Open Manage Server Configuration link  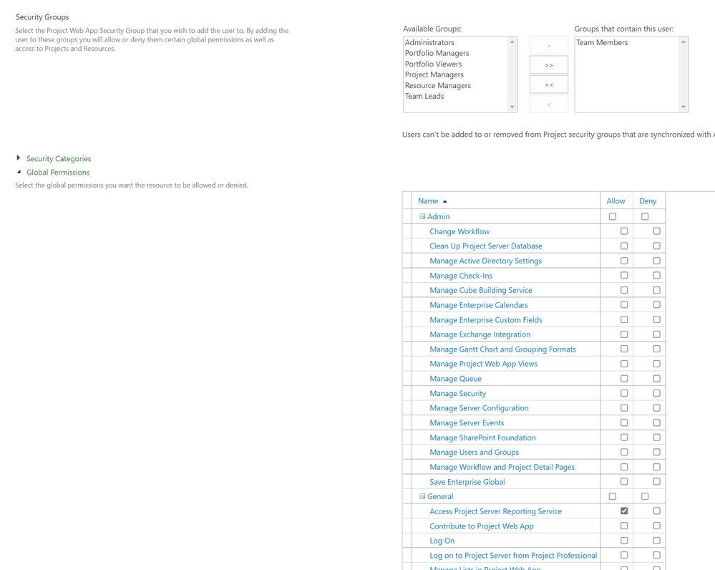[x=479, y=408]
